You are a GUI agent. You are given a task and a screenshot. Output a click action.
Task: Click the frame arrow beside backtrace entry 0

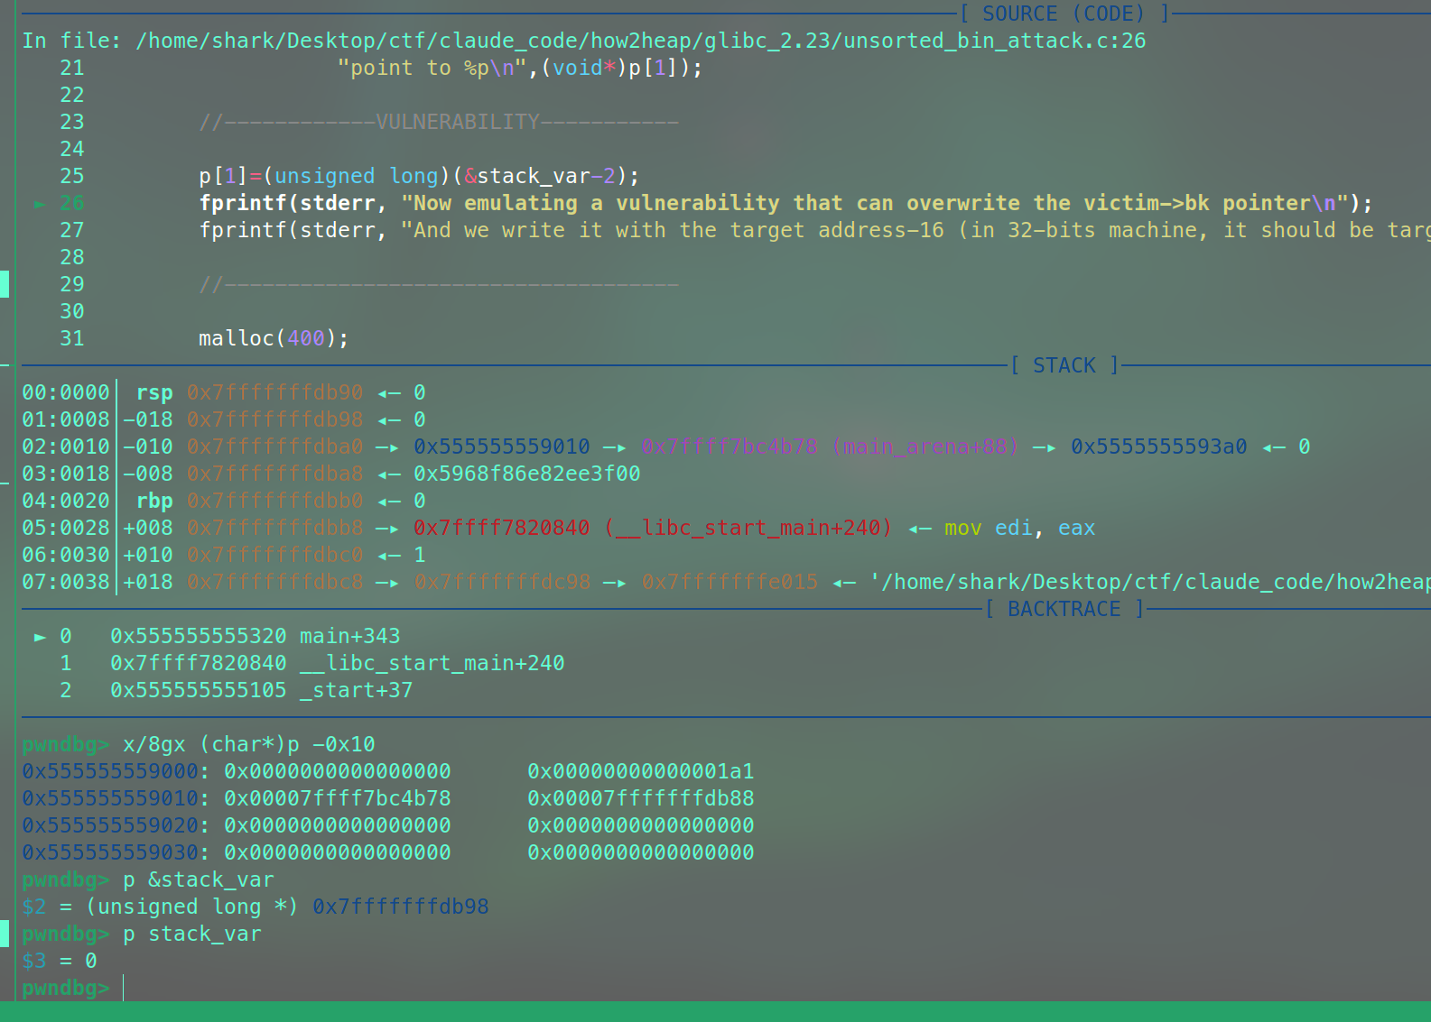coord(40,637)
